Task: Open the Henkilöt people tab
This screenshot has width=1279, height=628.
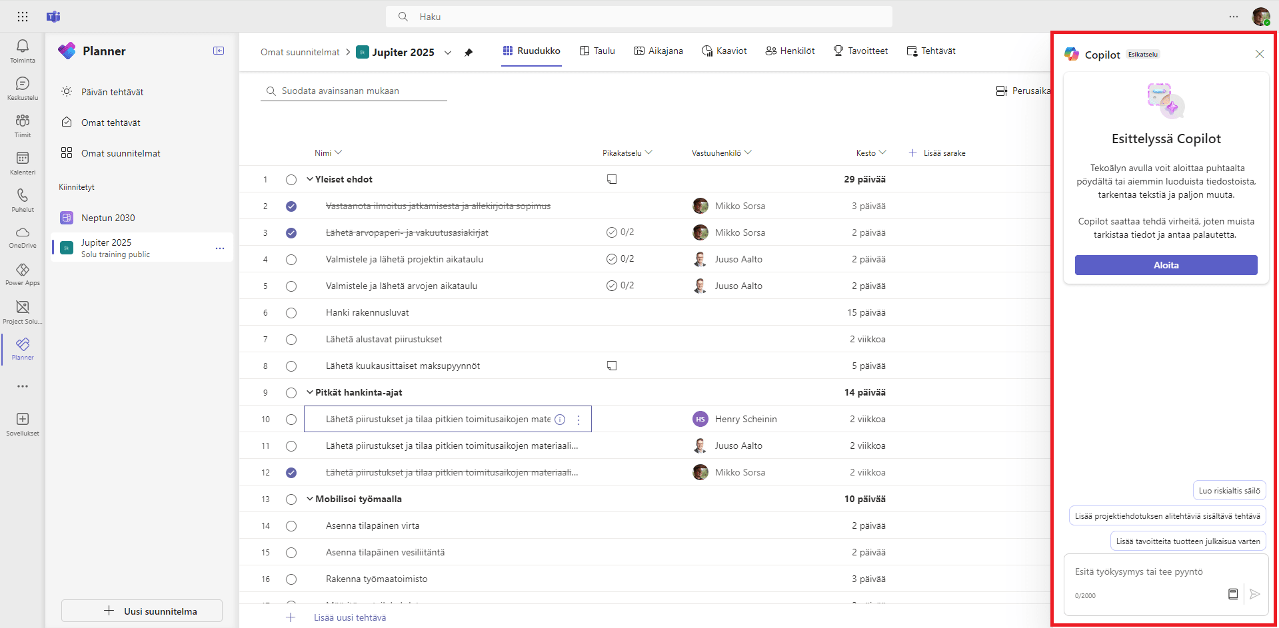Action: pyautogui.click(x=790, y=51)
